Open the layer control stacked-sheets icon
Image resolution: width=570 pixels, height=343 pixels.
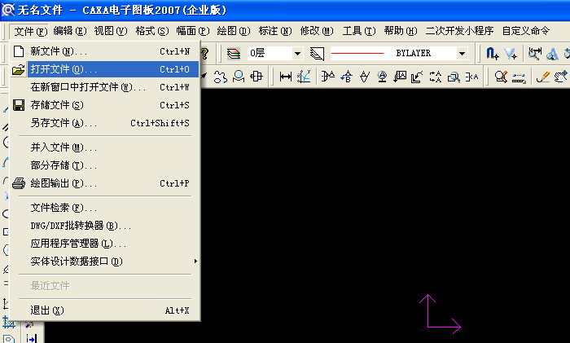click(x=234, y=54)
